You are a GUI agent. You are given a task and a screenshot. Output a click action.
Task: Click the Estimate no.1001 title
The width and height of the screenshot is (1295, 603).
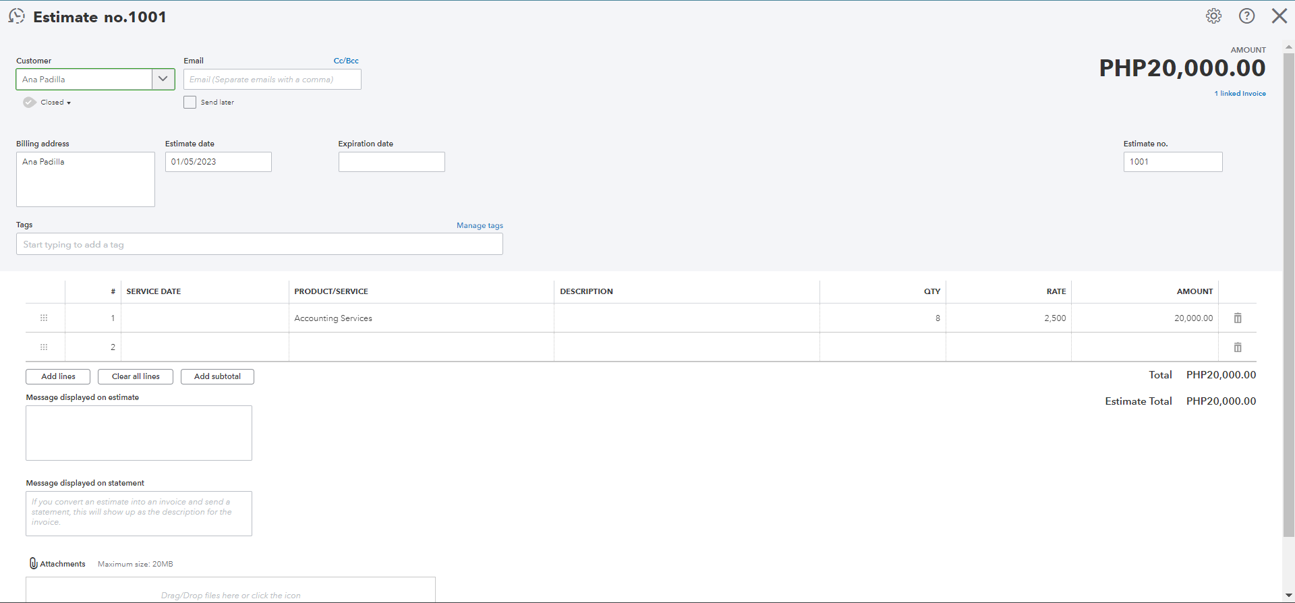click(100, 17)
